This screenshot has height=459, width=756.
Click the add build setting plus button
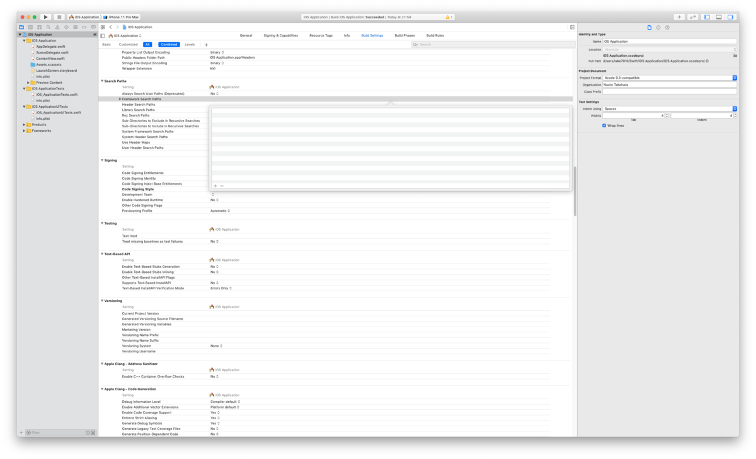pos(206,45)
